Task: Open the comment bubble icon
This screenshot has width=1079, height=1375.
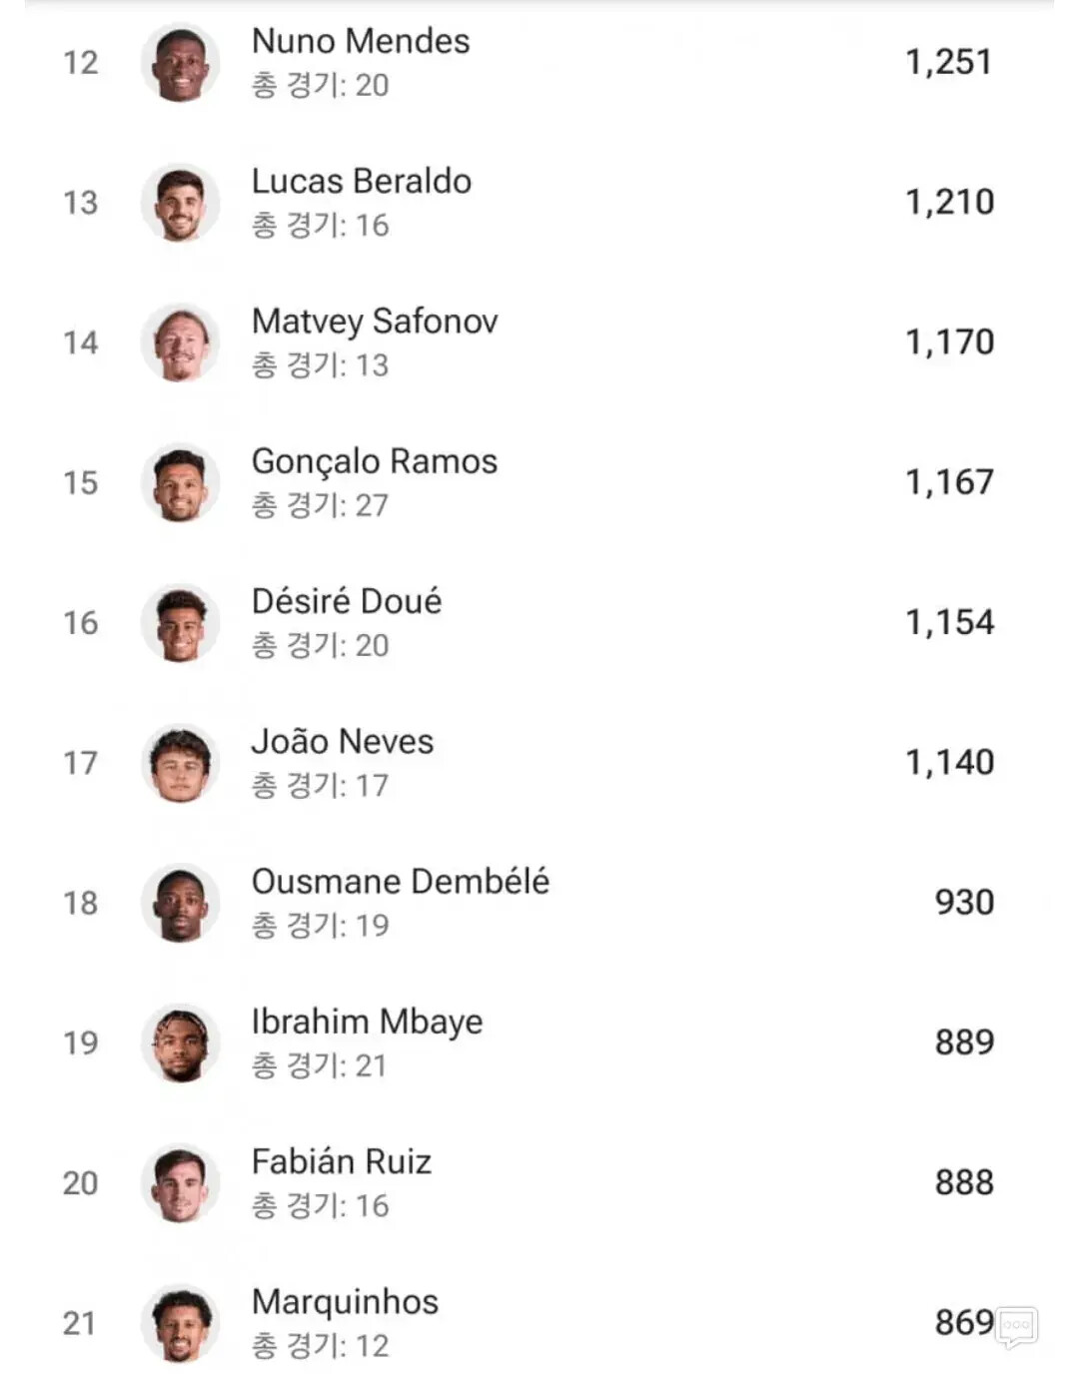Action: 1016,1327
